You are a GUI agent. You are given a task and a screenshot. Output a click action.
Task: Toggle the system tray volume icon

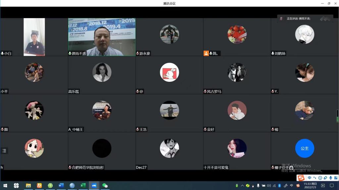tap(268, 186)
